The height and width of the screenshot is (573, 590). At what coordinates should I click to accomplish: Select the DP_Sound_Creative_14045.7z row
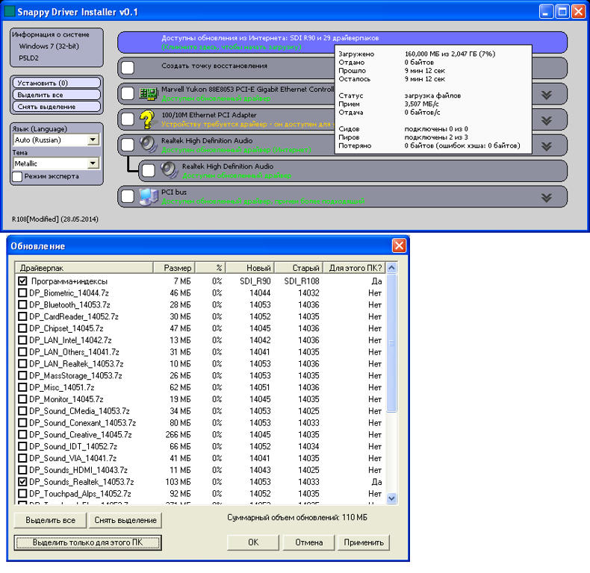200,435
